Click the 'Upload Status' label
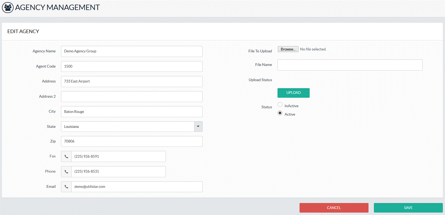Screen dimensions: 445x215 [260, 80]
